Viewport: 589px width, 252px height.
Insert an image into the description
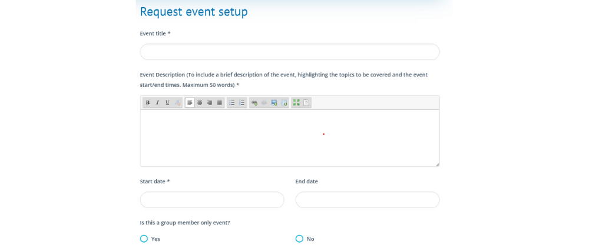pos(274,103)
